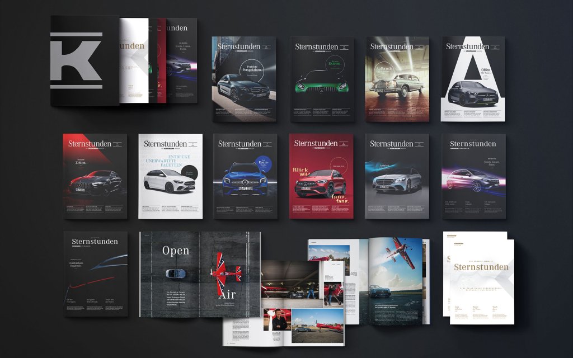This screenshot has width=573, height=358.
Task: Open the hangar photo magazine spread
Action: click(284, 303)
